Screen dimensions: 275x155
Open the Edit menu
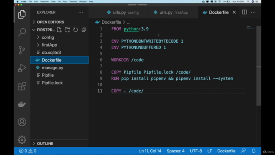click(36, 1)
